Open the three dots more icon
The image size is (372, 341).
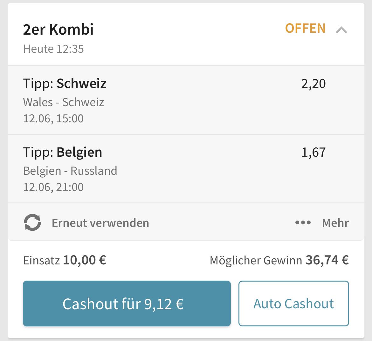(x=303, y=222)
